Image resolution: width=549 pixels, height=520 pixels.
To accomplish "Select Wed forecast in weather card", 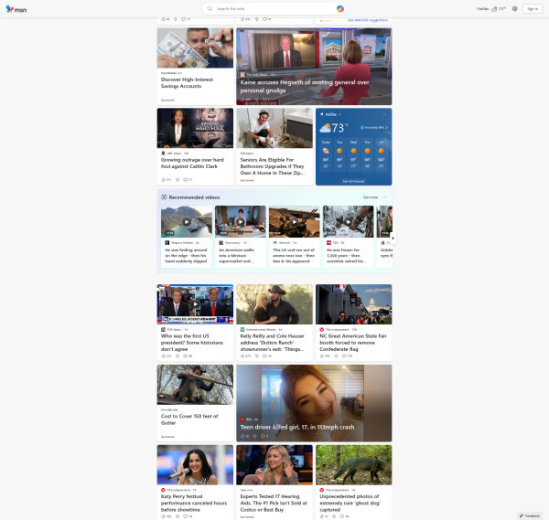I will [353, 154].
